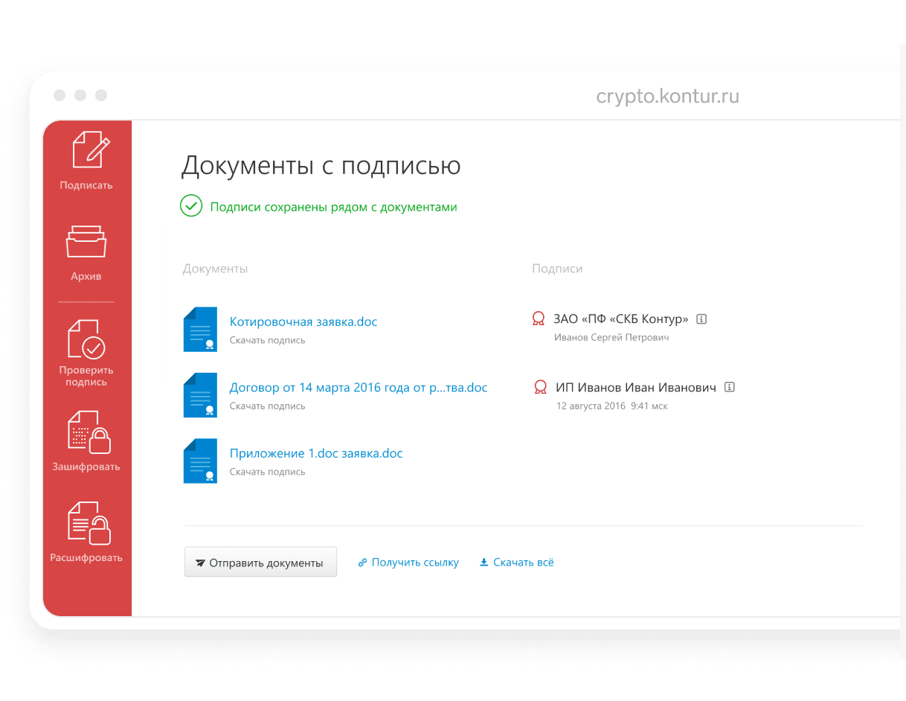Click the date 12 августа 2016 9:41 мск
Viewport: 906px width, 701px height.
coord(612,406)
